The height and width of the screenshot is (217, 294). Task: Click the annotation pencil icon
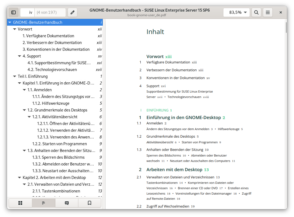click(72, 12)
